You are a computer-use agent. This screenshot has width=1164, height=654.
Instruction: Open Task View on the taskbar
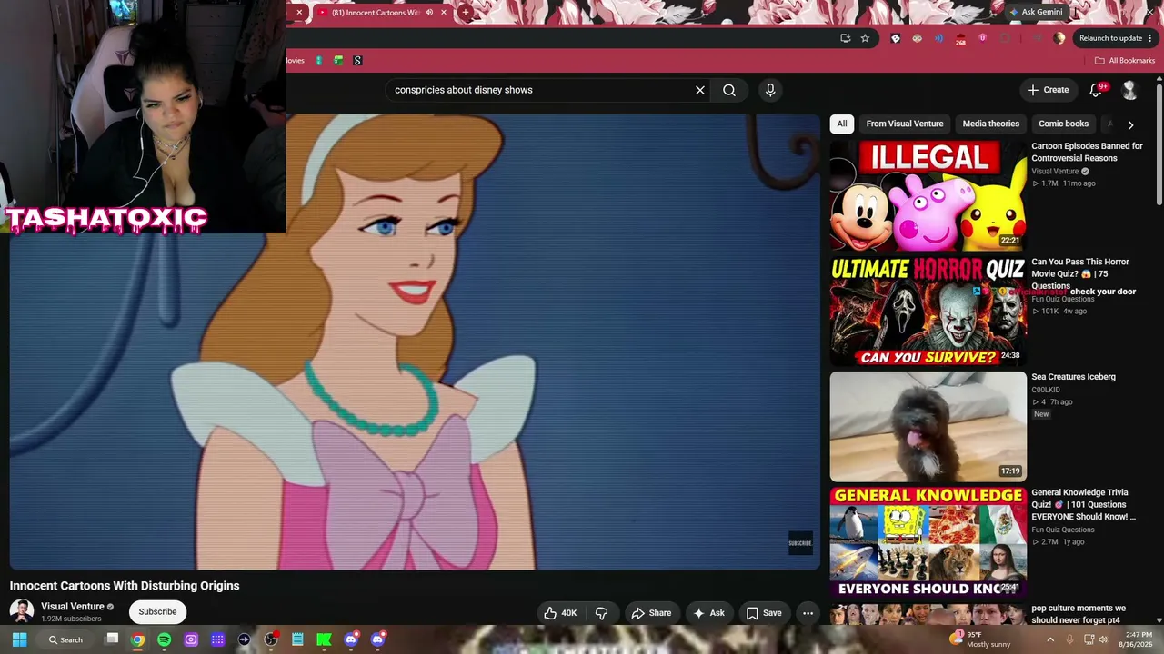[112, 639]
